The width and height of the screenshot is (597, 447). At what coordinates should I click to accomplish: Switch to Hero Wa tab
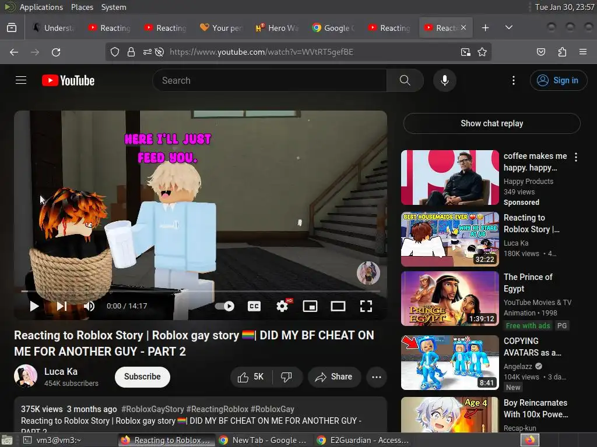(x=277, y=28)
